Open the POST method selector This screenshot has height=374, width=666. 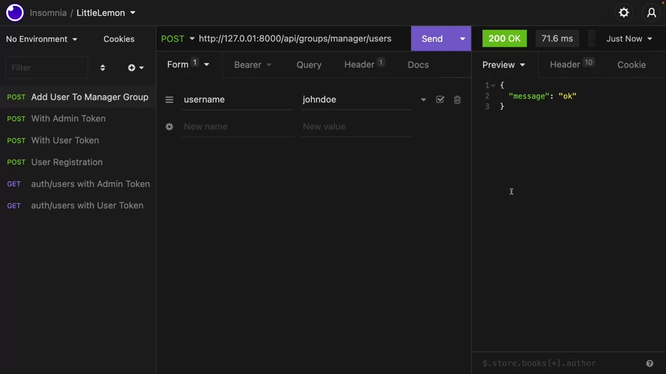178,39
